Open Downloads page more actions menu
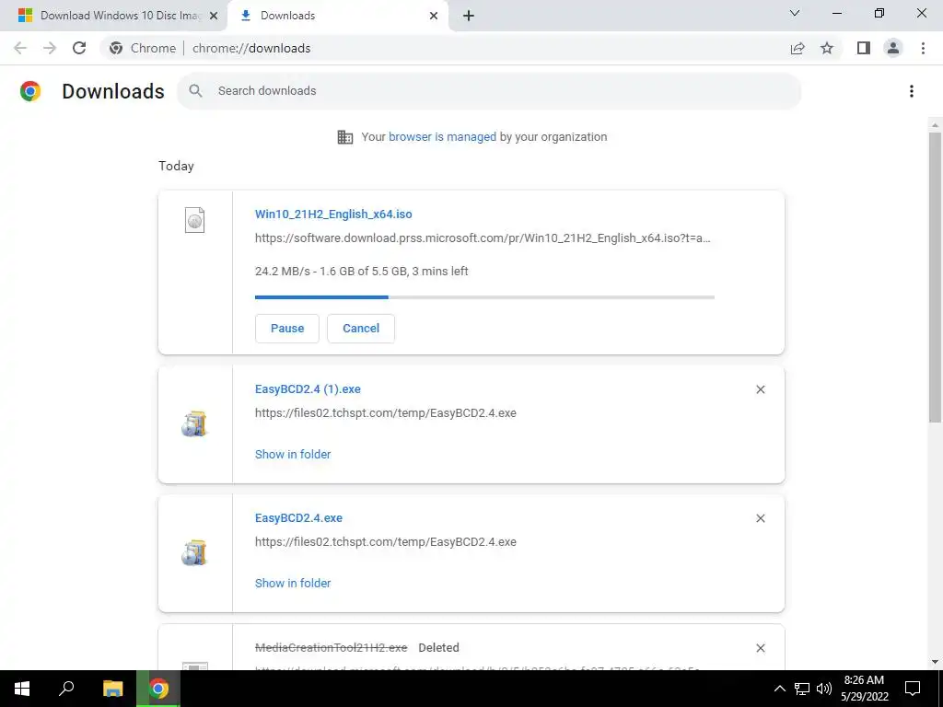This screenshot has width=943, height=707. [912, 91]
